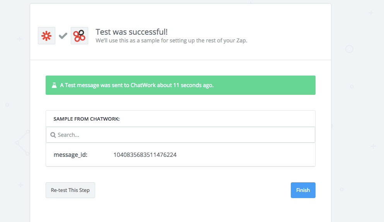
Task: Click the subtitle about setting up your Zap
Action: 171,40
